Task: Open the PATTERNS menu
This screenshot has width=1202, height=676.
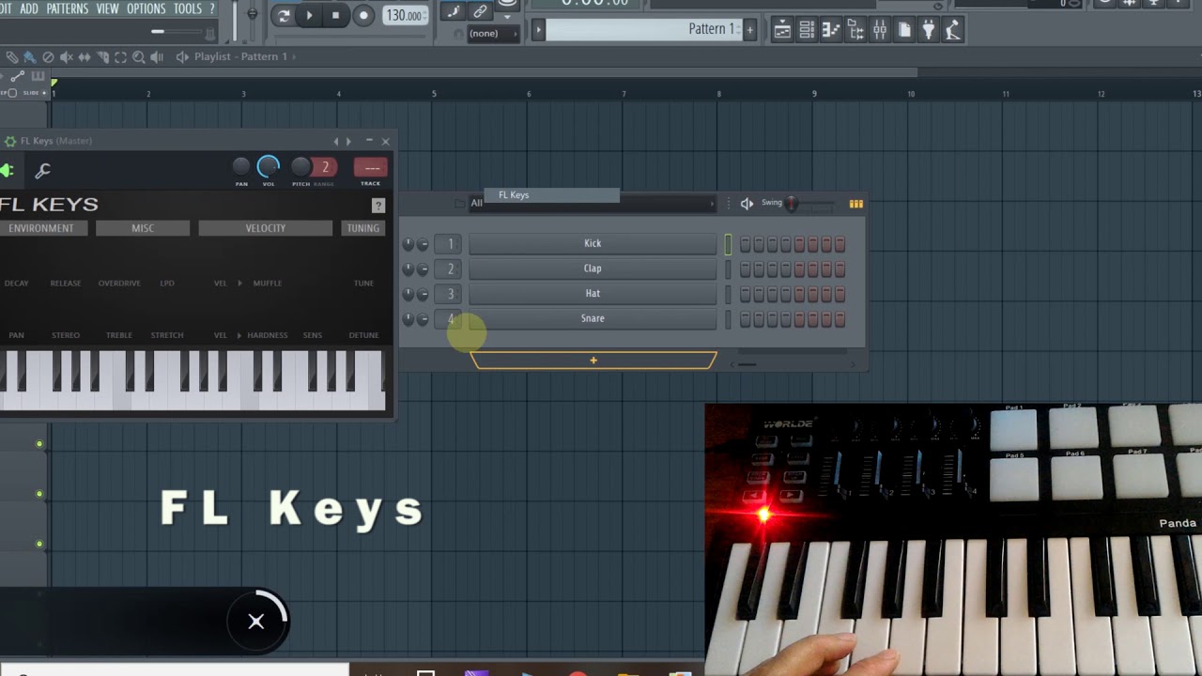Action: coord(67,8)
